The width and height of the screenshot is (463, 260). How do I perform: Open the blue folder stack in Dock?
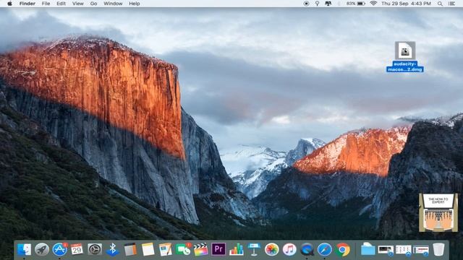368,249
